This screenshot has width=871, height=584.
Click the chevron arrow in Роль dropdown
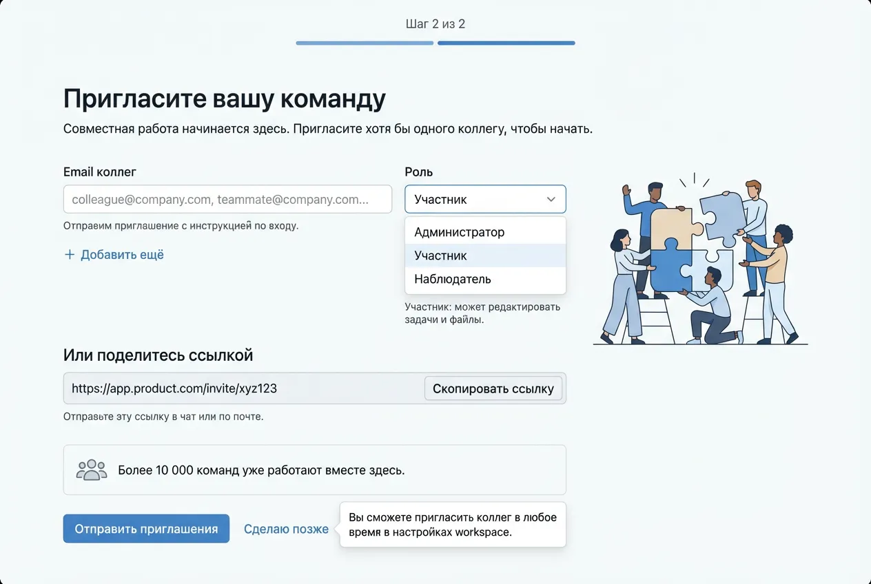coord(551,200)
